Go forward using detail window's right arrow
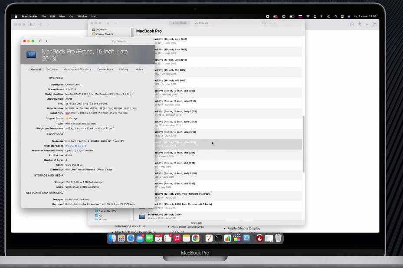Screen dimensions: 403x268 tap(46, 41)
